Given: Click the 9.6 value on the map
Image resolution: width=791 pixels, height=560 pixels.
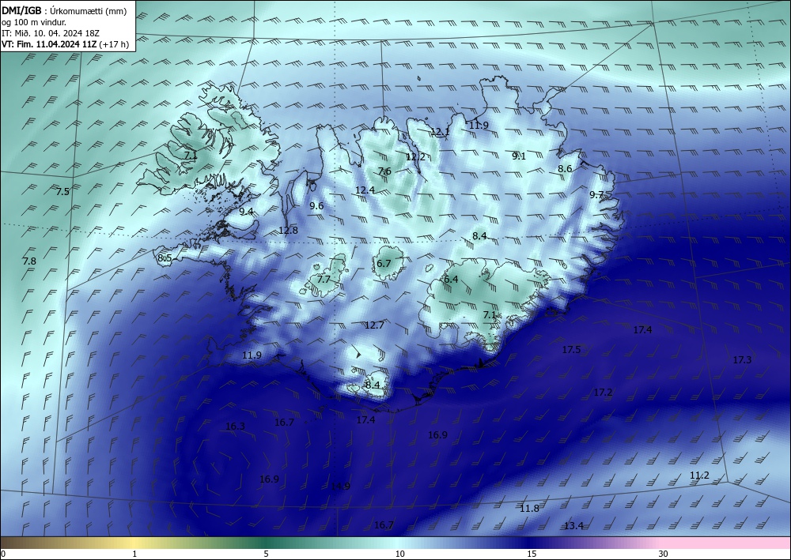Looking at the screenshot, I should pyautogui.click(x=316, y=205).
